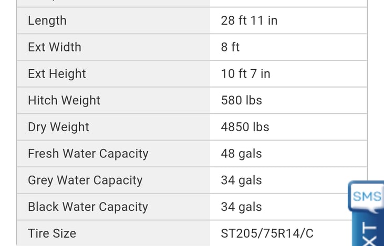Select the Tire Size label
Screen dimensions: 384x246
[x=52, y=233]
